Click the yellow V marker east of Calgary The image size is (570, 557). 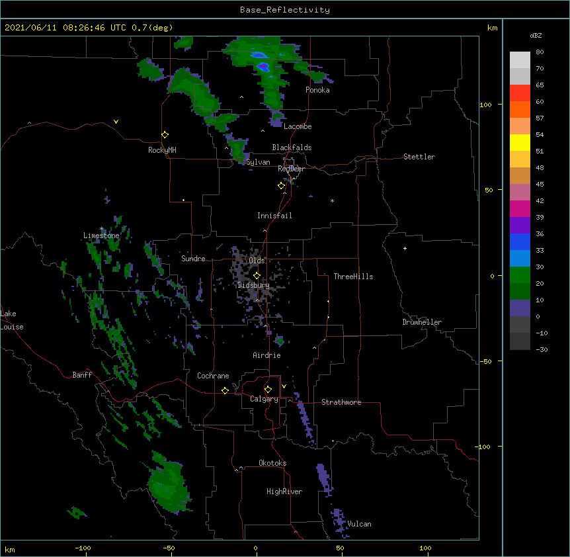[284, 386]
